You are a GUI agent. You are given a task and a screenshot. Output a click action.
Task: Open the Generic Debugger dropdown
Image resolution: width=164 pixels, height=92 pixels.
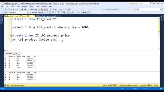pos(118,9)
